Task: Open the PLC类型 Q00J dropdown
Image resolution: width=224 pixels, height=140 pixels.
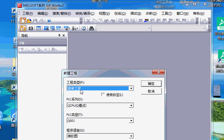Action: pos(131,121)
